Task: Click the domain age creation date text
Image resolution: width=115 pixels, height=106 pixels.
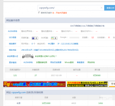Action: coord(50,50)
